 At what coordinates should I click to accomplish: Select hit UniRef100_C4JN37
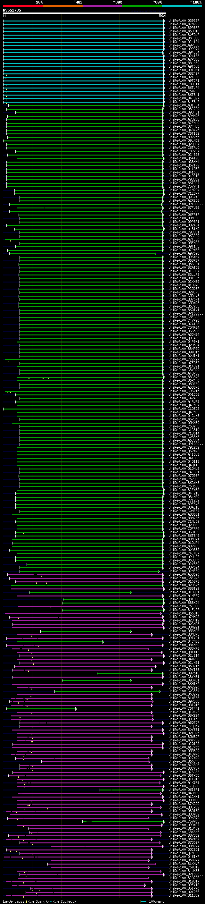pyautogui.click(x=184, y=553)
